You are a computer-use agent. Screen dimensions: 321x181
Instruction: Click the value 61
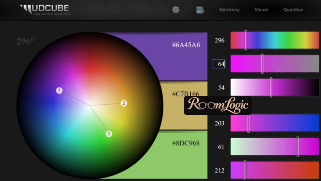(x=221, y=147)
